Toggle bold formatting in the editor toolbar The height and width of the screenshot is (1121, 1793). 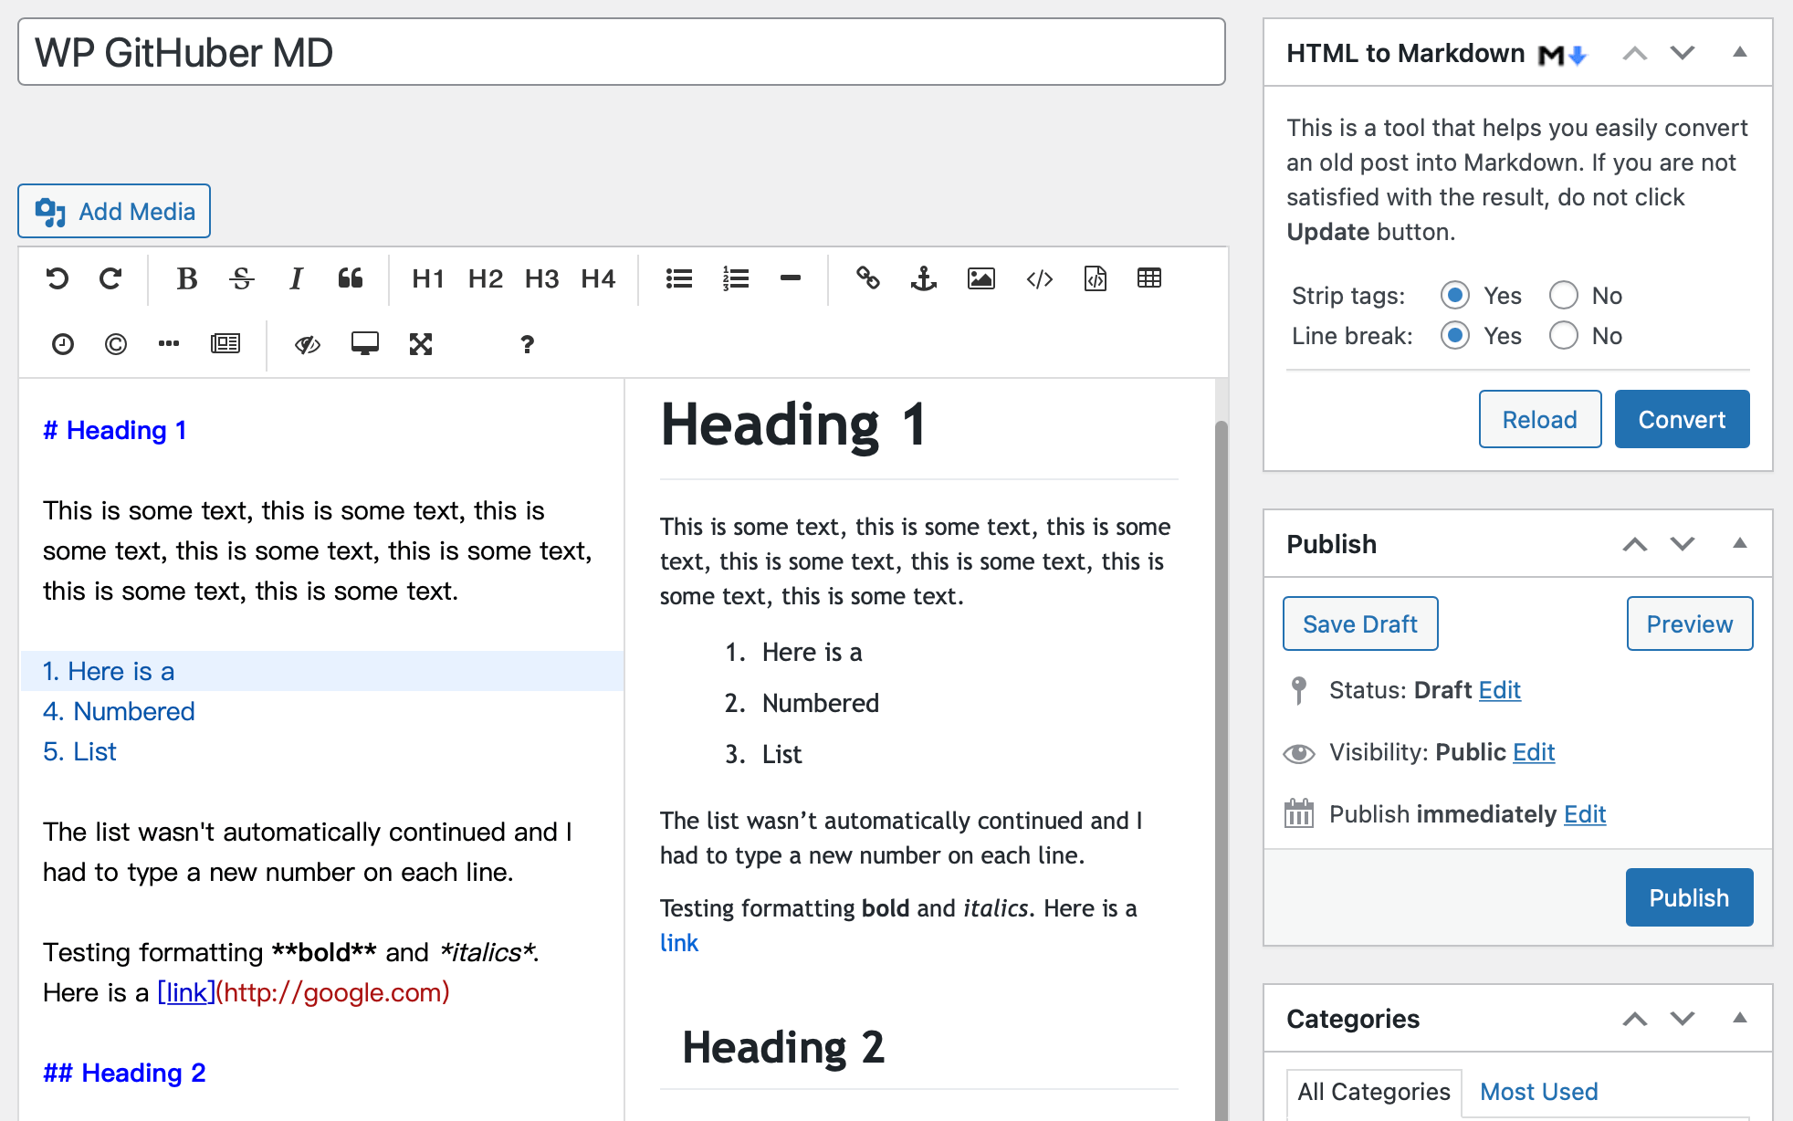click(x=186, y=278)
